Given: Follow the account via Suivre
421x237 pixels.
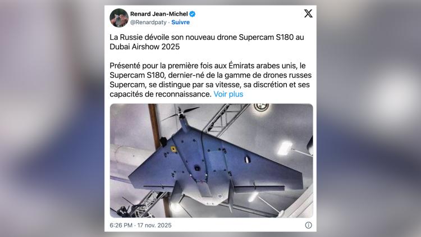Looking at the screenshot, I should 180,22.
